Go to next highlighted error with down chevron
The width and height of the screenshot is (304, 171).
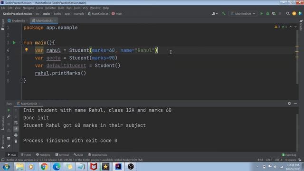click(295, 27)
